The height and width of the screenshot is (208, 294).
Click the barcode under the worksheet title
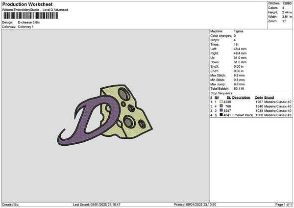30,16
